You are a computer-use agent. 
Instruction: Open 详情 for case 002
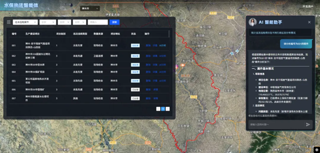tap(155, 56)
